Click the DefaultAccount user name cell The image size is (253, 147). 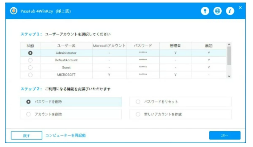[x=66, y=60]
